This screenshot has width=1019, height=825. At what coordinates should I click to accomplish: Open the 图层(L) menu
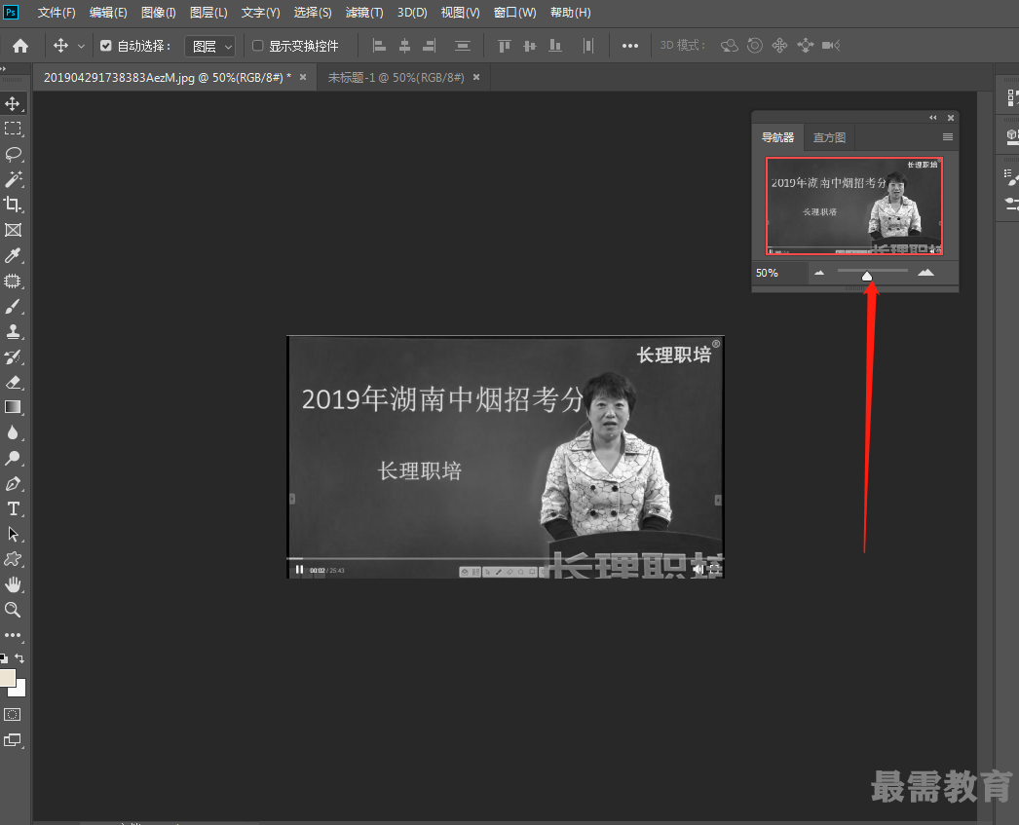tap(208, 13)
